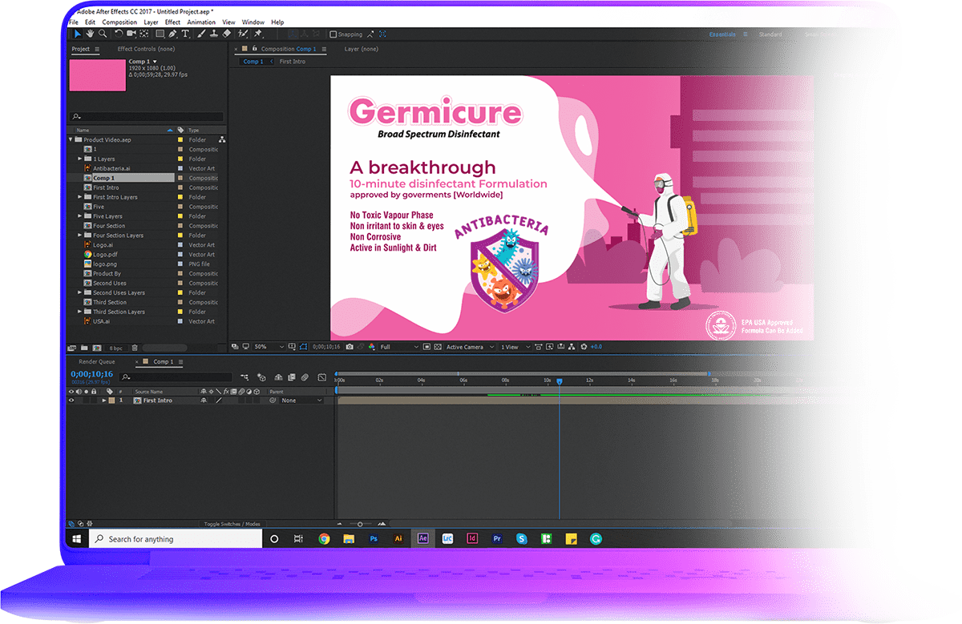Screen dimensions: 962x624
Task: Toggle mask and shape path visibility
Action: [302, 347]
